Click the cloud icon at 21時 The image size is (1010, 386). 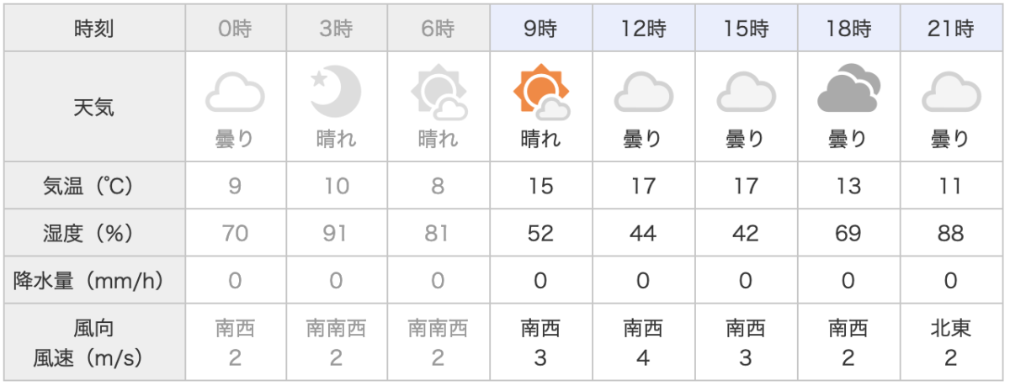tap(950, 92)
